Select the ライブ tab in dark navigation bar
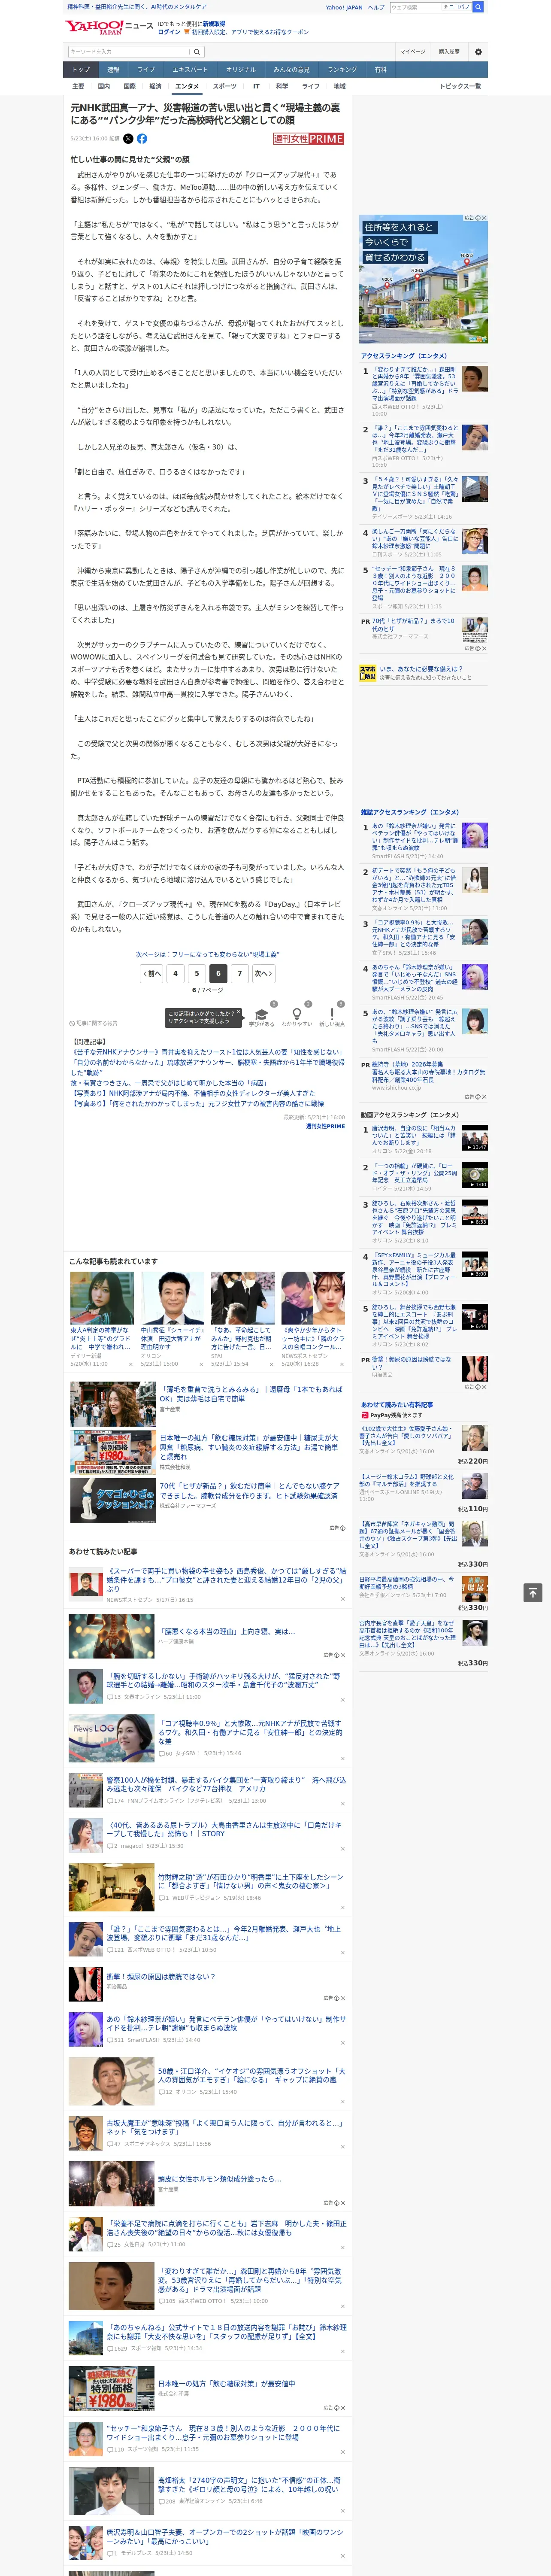This screenshot has height=2576, width=551. pos(146,70)
